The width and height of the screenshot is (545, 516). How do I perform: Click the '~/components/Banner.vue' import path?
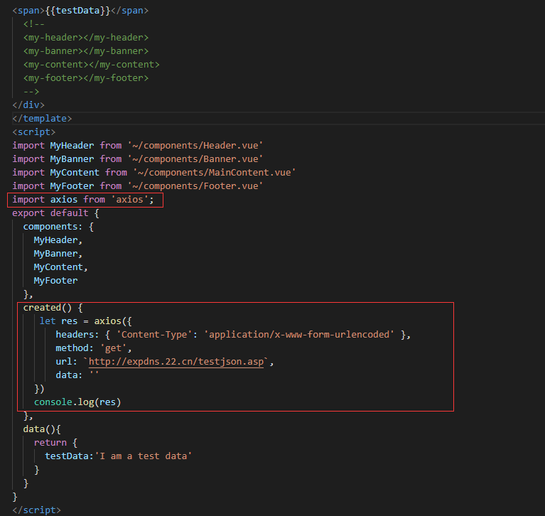[195, 159]
